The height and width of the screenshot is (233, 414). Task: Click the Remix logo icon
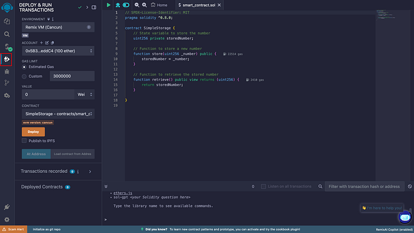7,7
